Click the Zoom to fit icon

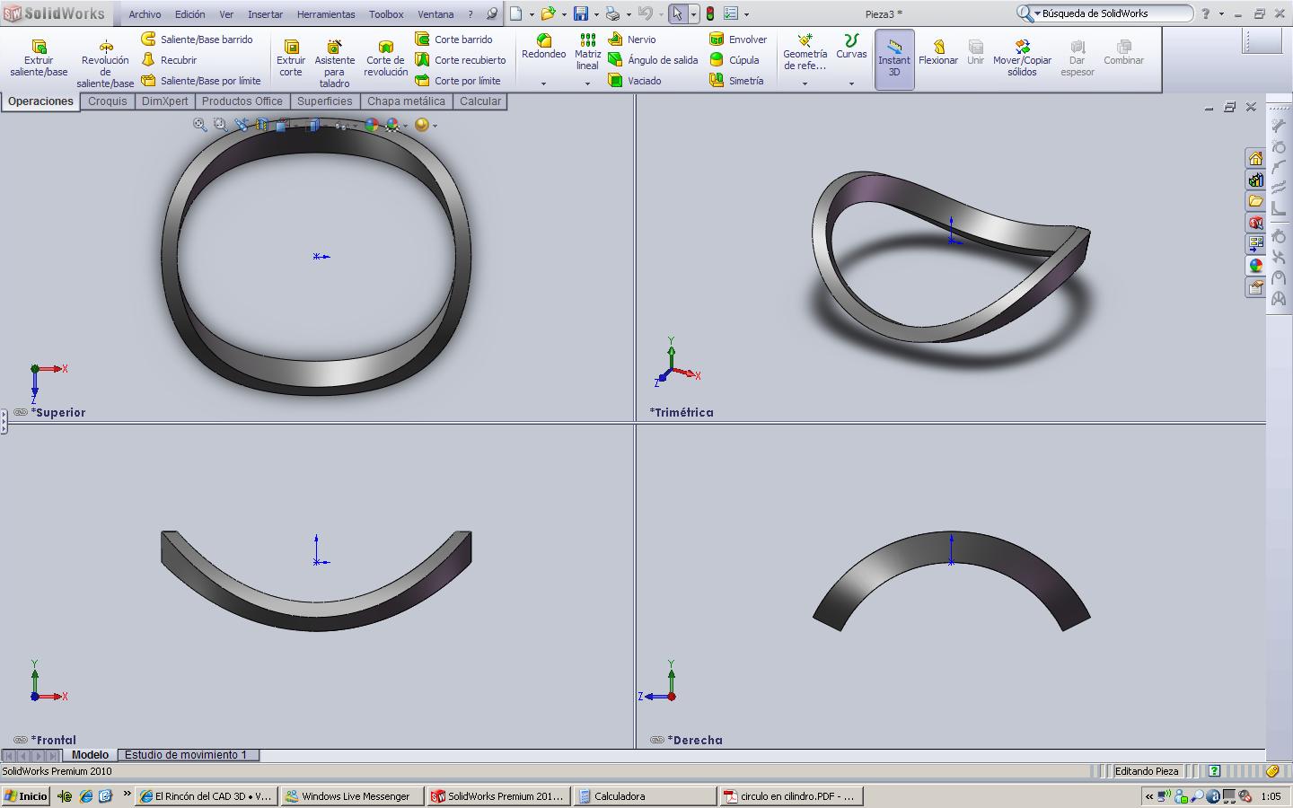point(199,125)
